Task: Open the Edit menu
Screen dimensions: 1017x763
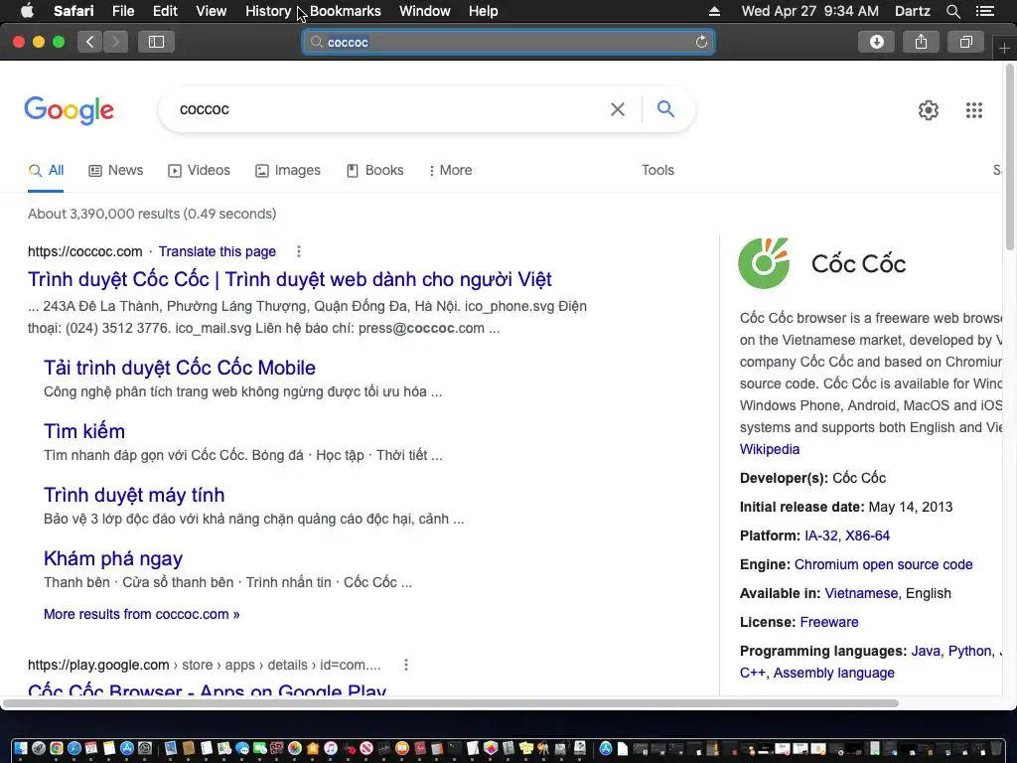Action: pyautogui.click(x=165, y=11)
